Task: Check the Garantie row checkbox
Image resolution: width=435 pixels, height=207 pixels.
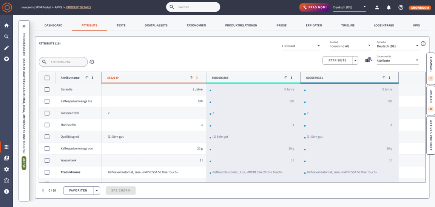Action: pyautogui.click(x=47, y=90)
